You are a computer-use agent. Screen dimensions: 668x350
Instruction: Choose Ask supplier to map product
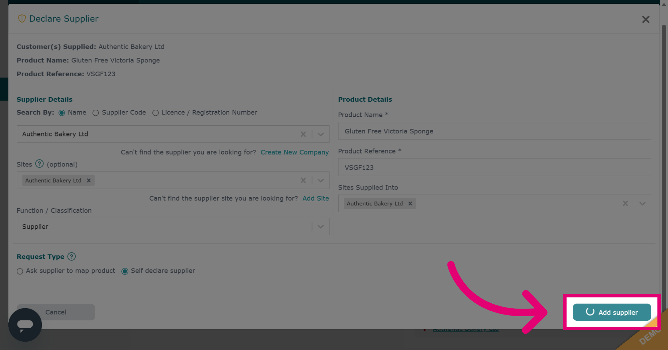[20, 271]
